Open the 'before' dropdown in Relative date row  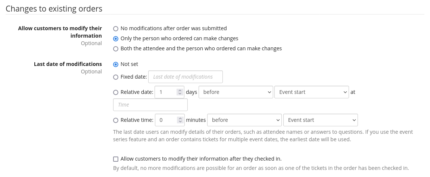(236, 92)
